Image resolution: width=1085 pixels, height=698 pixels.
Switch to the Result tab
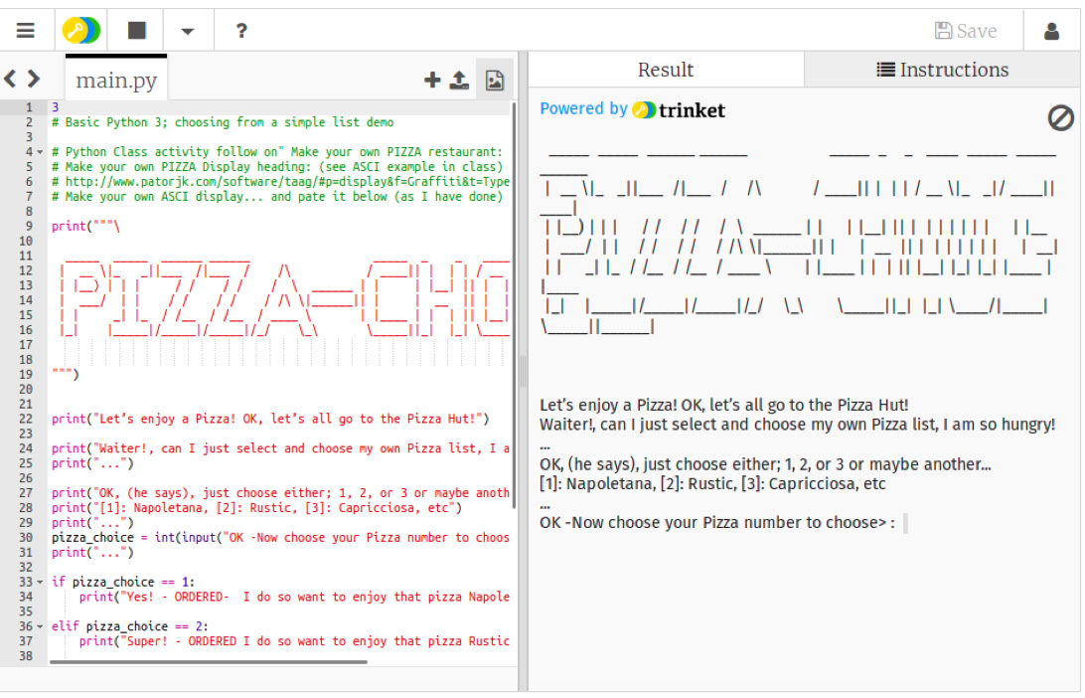point(666,70)
